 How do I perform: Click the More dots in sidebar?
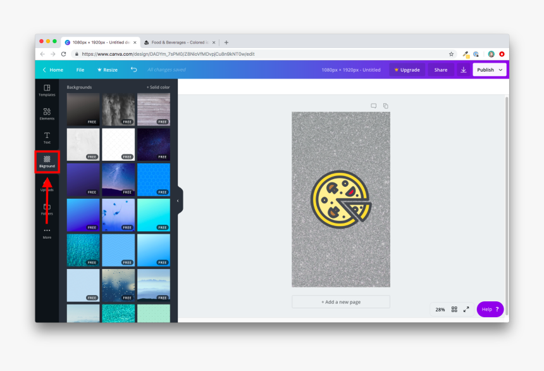[x=47, y=232]
